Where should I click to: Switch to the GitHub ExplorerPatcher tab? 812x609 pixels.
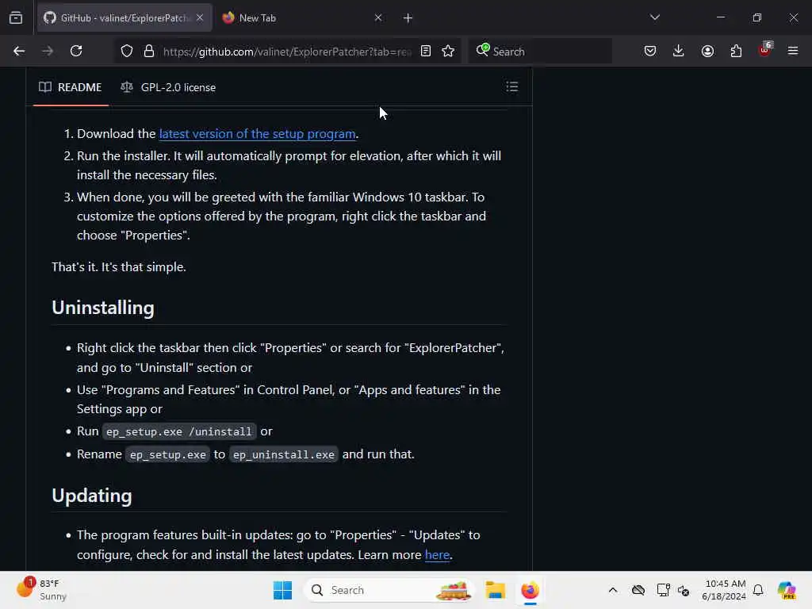[x=124, y=17]
